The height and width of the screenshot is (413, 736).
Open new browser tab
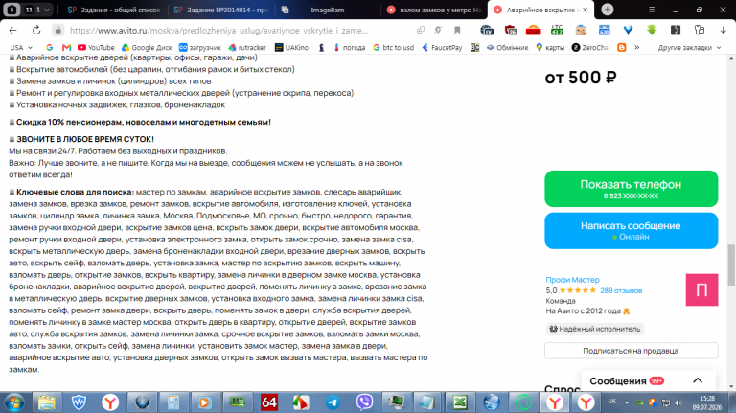607,10
